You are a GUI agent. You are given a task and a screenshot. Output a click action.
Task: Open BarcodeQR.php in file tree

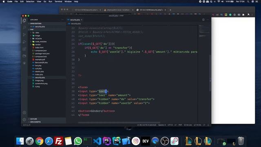pyautogui.click(x=41, y=62)
